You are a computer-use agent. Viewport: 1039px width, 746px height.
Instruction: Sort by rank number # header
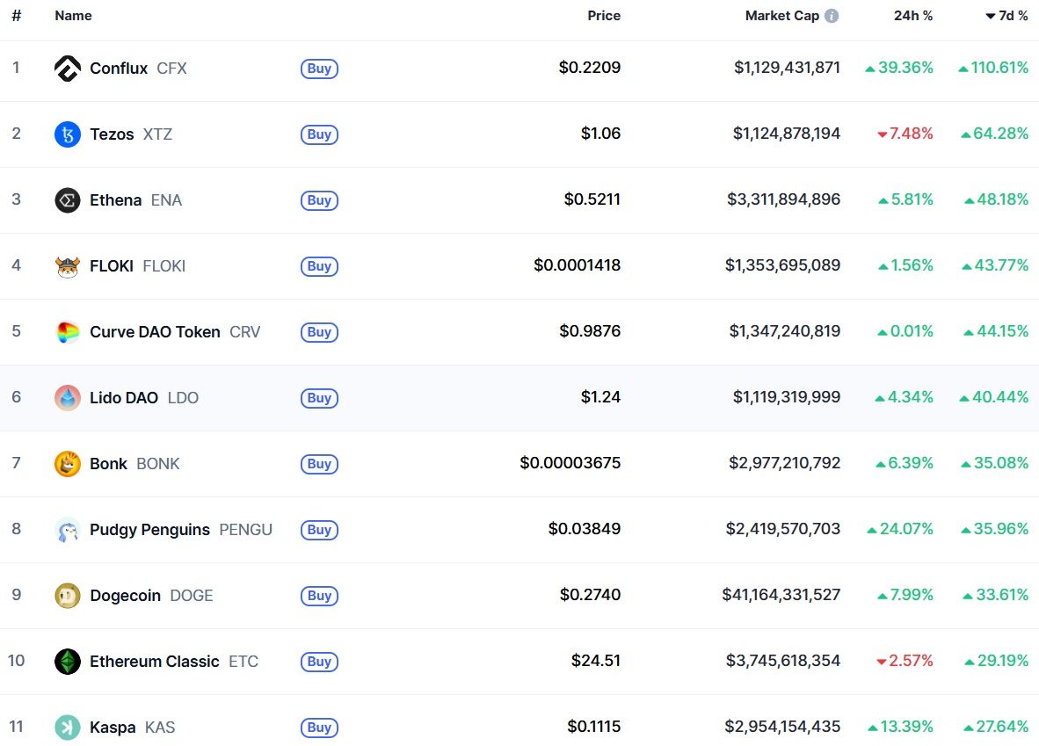point(17,16)
